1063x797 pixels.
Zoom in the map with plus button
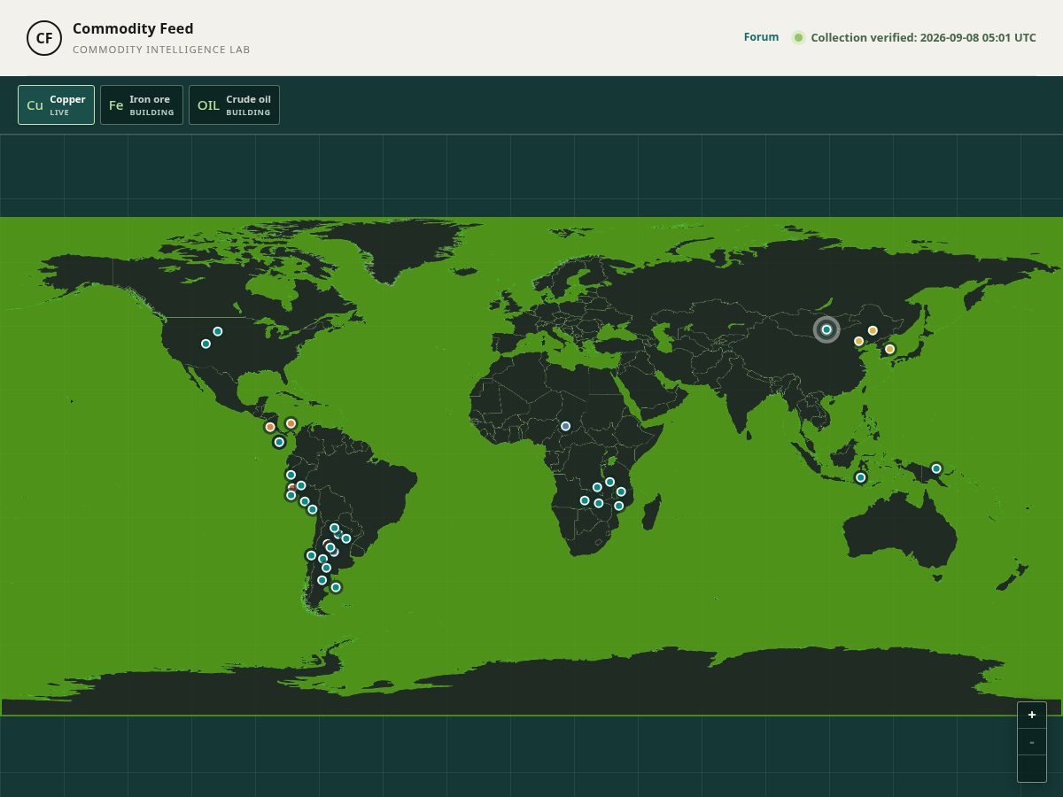[1032, 715]
